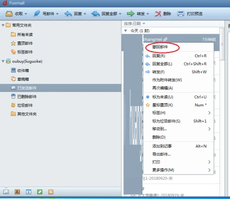230x199 pixels.
Task: Choose 撤回邮件 in context menu
Action: click(x=178, y=47)
